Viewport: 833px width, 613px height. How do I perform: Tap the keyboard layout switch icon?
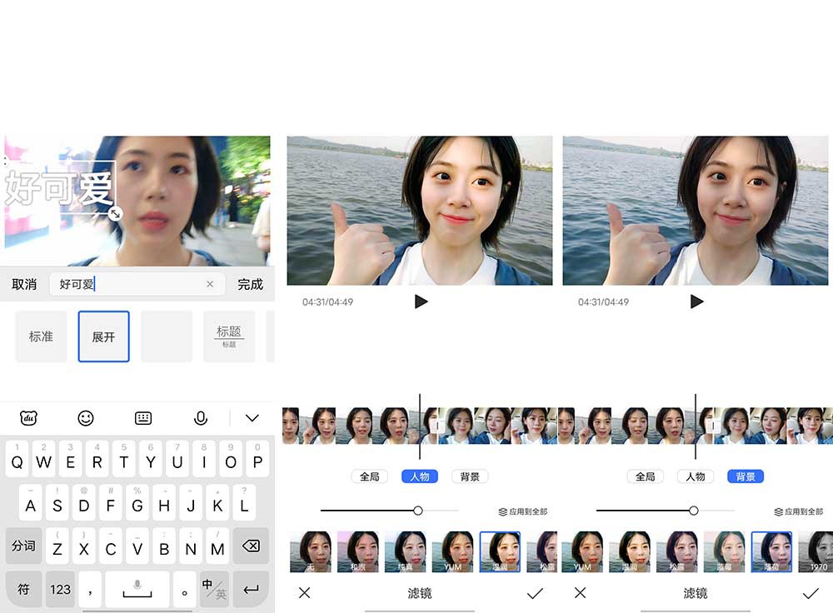[143, 418]
